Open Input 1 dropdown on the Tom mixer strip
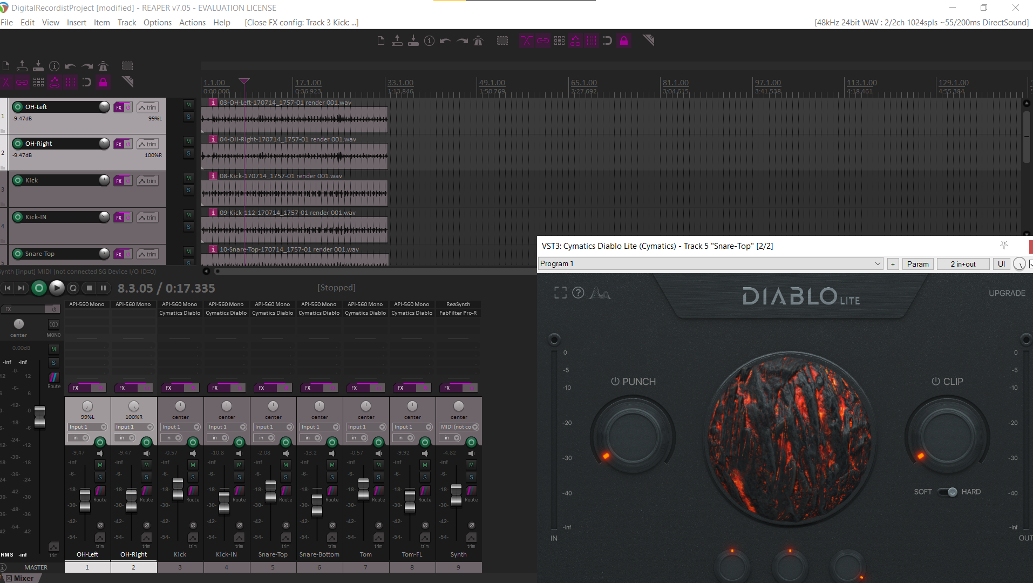Image resolution: width=1033 pixels, height=583 pixels. click(366, 427)
